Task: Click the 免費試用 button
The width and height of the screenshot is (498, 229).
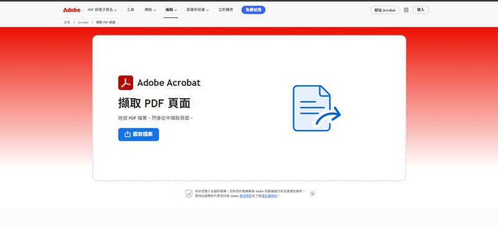Action: click(x=253, y=10)
